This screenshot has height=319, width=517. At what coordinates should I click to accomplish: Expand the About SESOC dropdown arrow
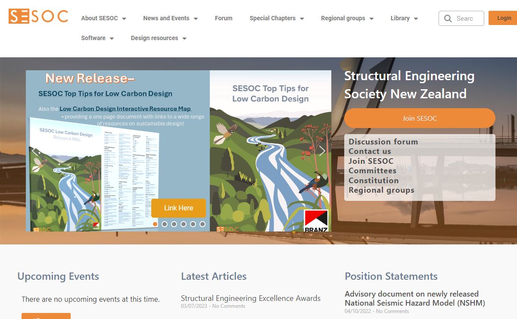point(124,19)
